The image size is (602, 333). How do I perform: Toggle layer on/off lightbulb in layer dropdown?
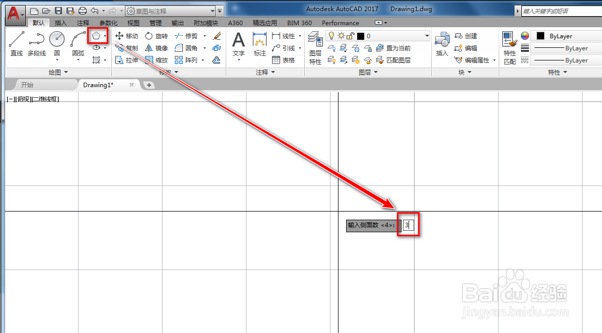coord(331,36)
